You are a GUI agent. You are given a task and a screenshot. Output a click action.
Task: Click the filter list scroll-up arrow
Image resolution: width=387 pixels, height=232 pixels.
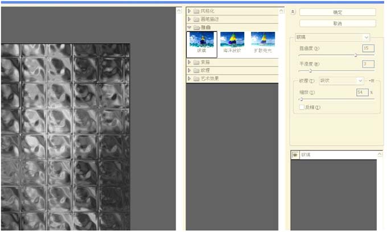[x=281, y=11]
